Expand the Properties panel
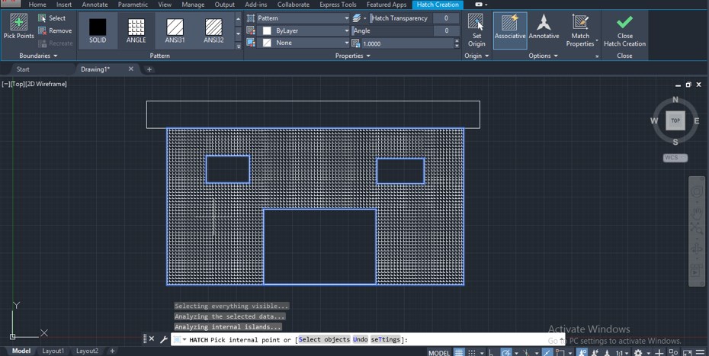The width and height of the screenshot is (709, 356). click(x=353, y=56)
